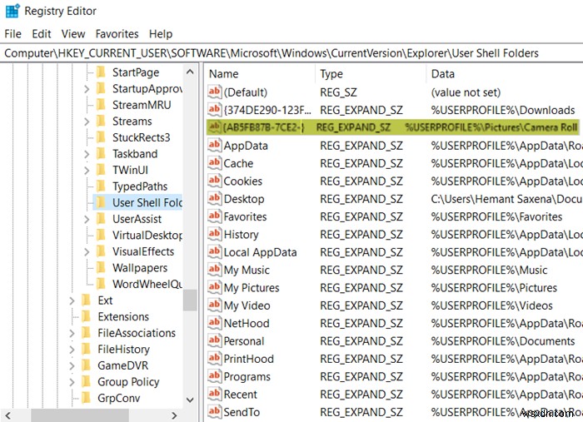Click the Local AppData string icon

click(215, 252)
